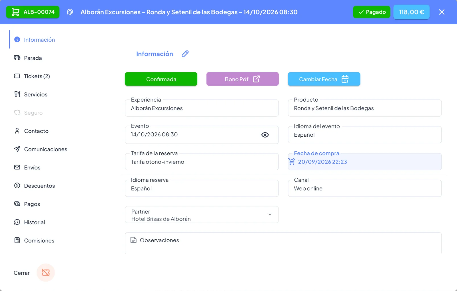Click the 118,00 € total amount button
This screenshot has width=457, height=291.
pyautogui.click(x=411, y=12)
